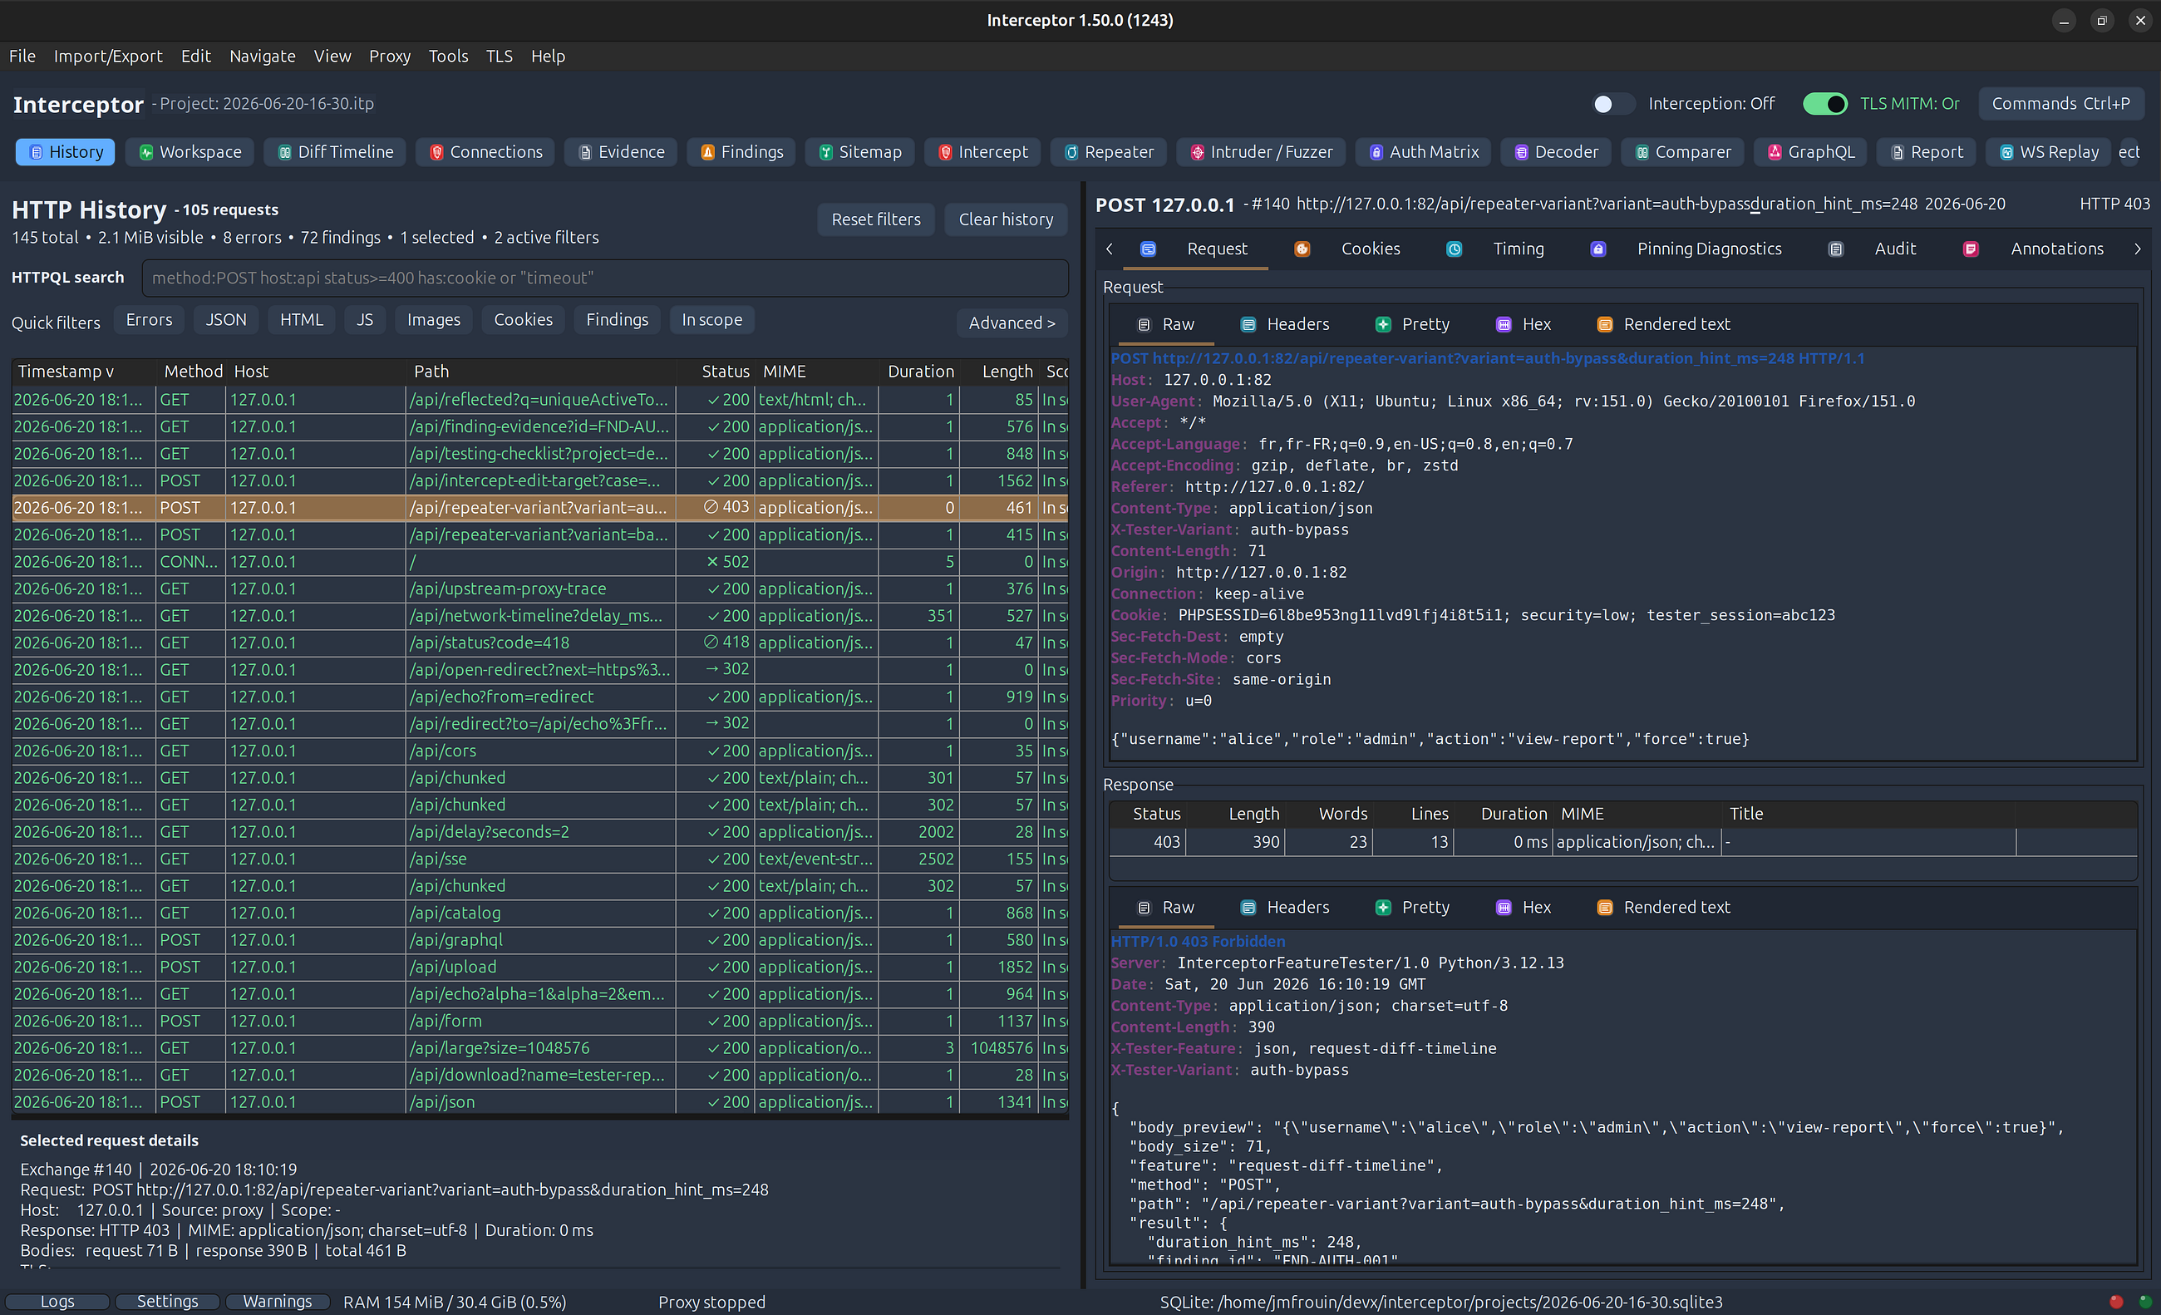The image size is (2161, 1315).
Task: Click the Repeater tab icon
Action: [1071, 152]
